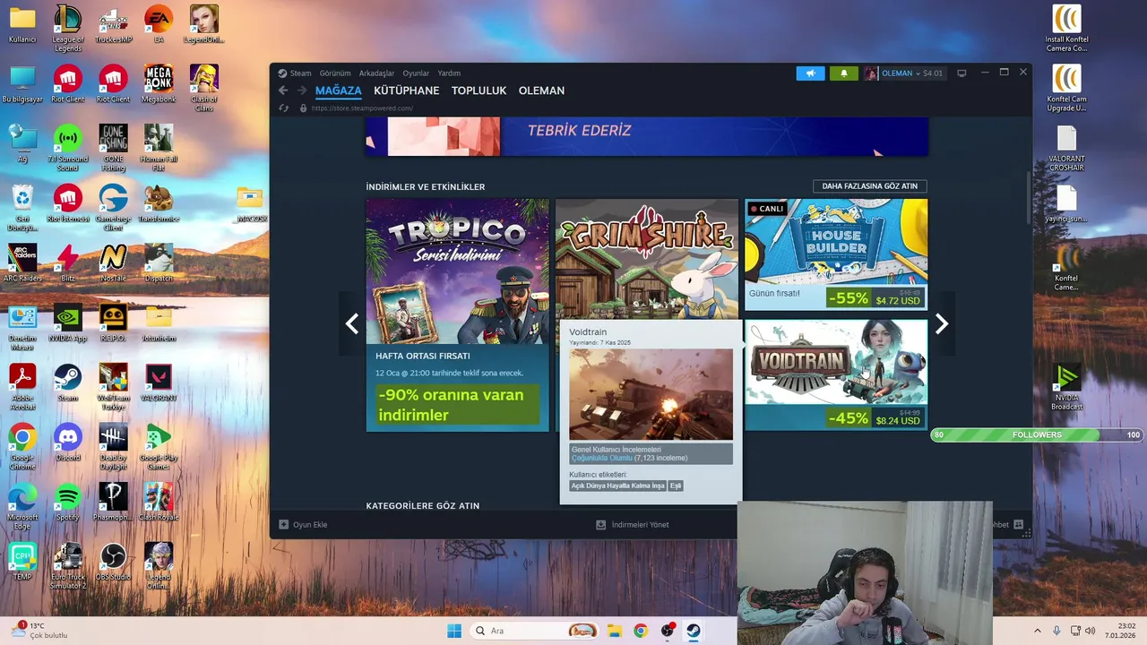
Task: Open the Dead by Daylight shortcut
Action: pyautogui.click(x=113, y=447)
